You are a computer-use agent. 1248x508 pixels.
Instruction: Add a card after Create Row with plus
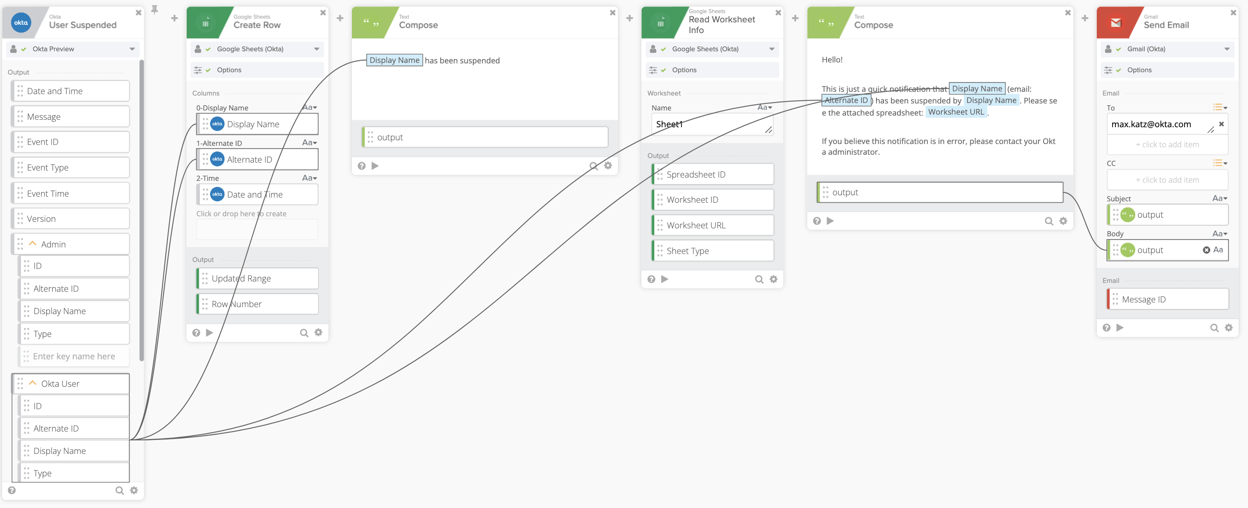coord(340,18)
